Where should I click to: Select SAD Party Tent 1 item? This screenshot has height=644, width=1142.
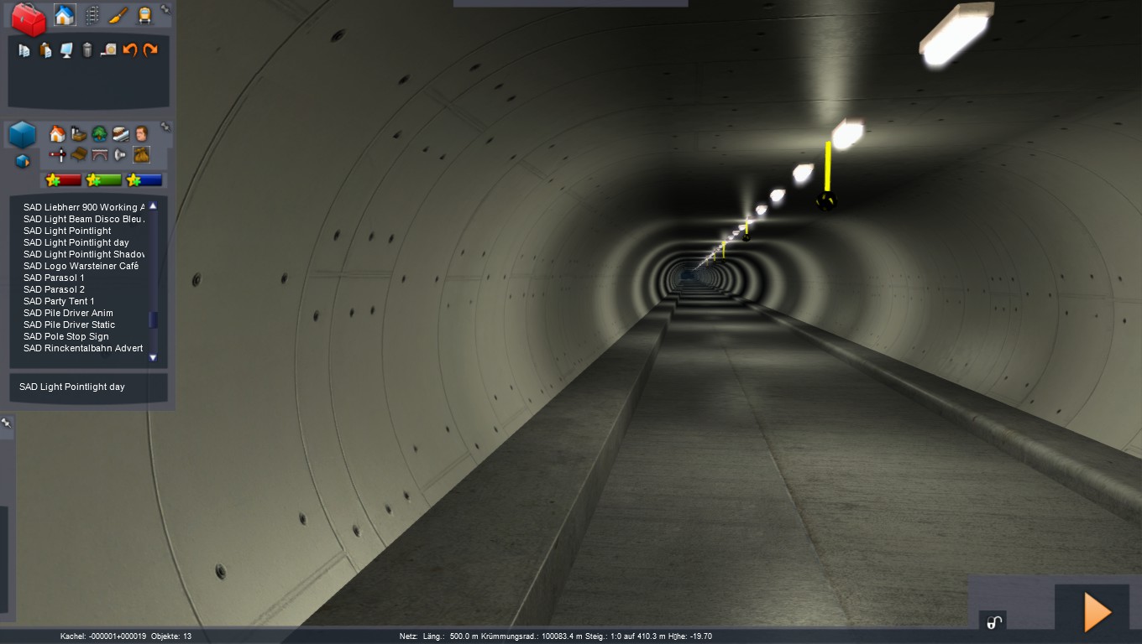[x=59, y=301]
